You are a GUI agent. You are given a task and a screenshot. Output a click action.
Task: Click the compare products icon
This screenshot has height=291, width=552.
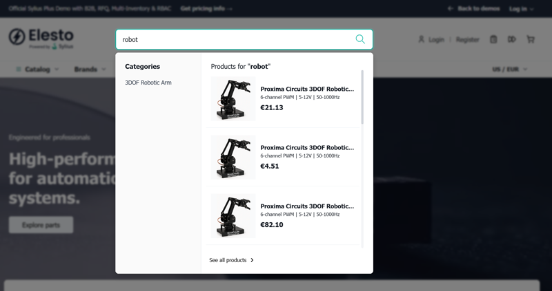pyautogui.click(x=512, y=39)
